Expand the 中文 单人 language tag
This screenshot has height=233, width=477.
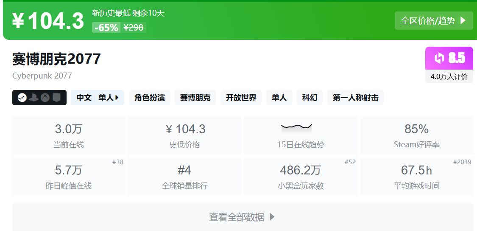tap(98, 98)
